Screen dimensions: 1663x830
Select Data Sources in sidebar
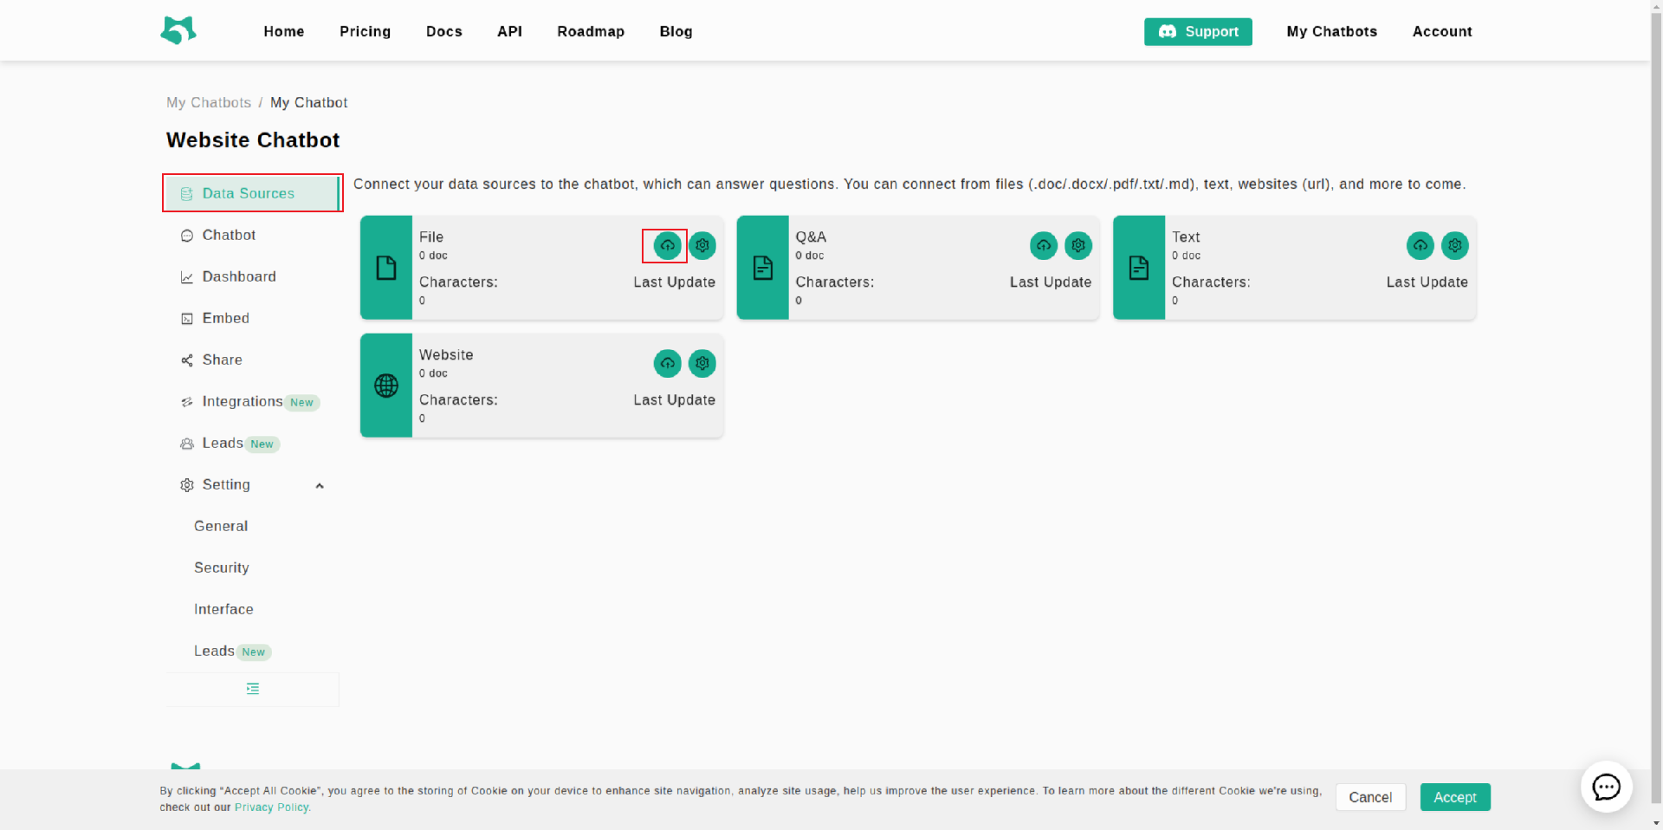coord(251,193)
